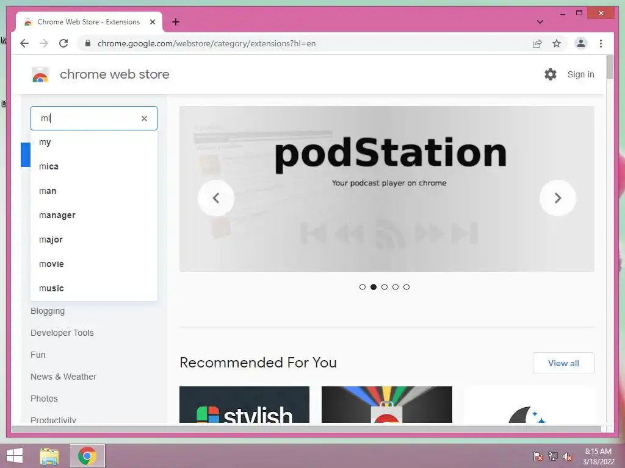Open the Photos category
Screen dimensions: 625x468
click(x=44, y=399)
